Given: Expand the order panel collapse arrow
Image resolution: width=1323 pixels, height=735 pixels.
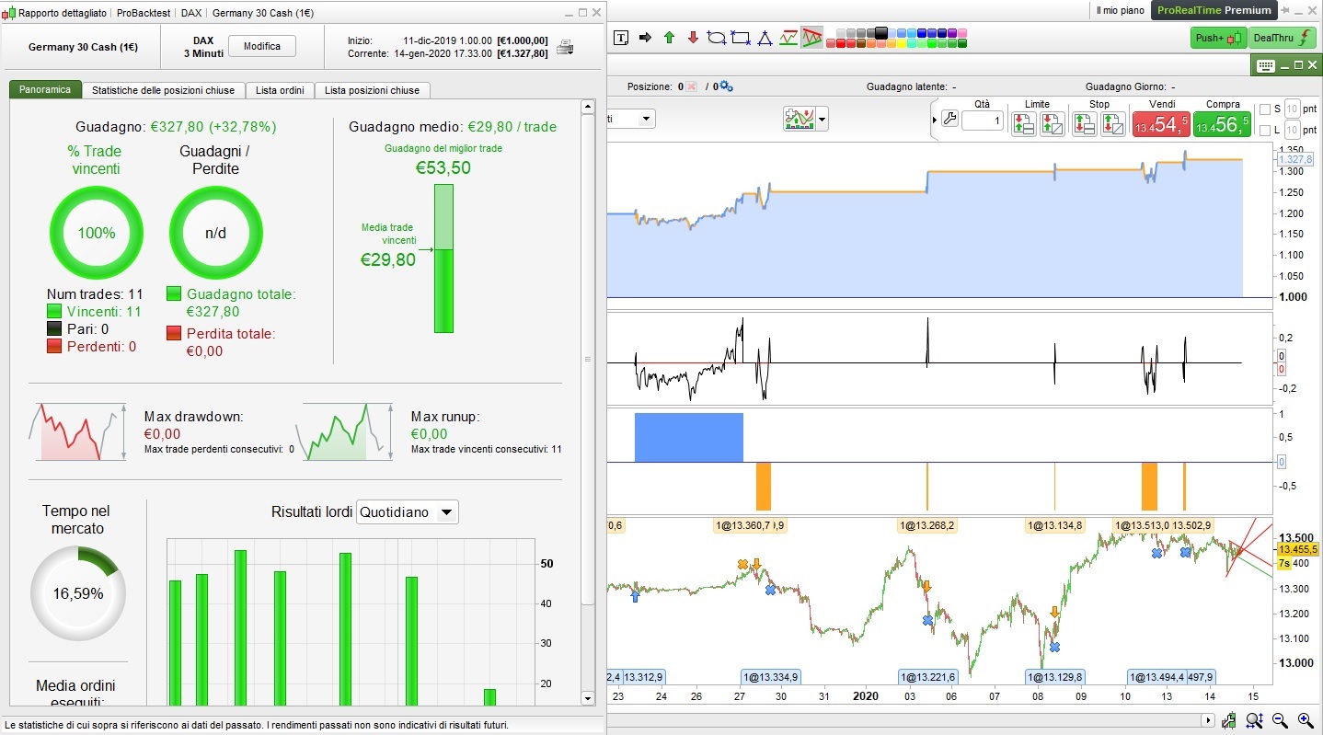Looking at the screenshot, I should point(936,120).
